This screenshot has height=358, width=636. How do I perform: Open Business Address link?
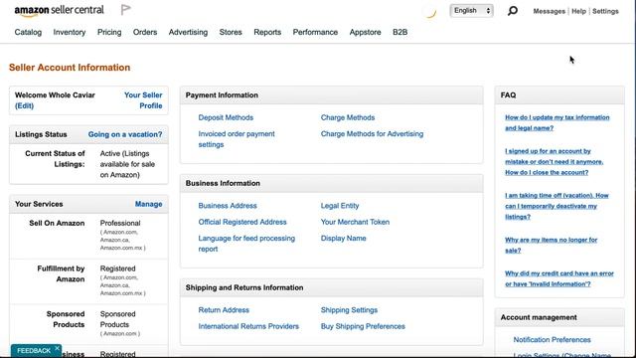click(228, 206)
